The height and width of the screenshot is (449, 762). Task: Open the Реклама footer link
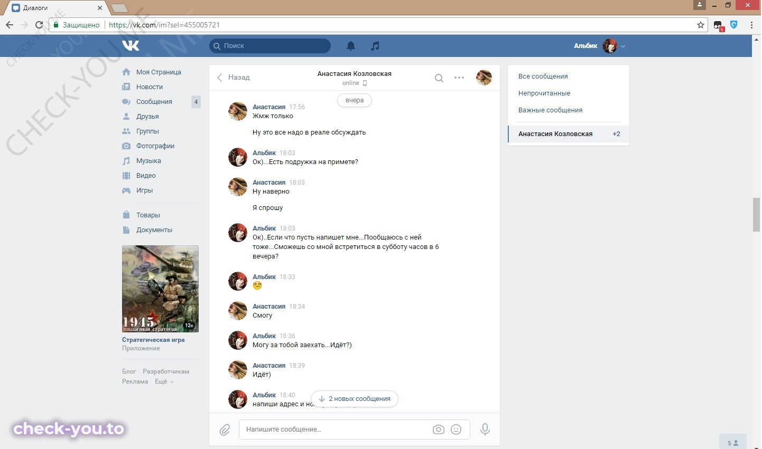[135, 381]
